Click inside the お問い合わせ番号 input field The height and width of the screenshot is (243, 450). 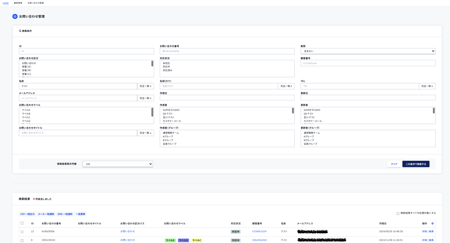click(227, 51)
